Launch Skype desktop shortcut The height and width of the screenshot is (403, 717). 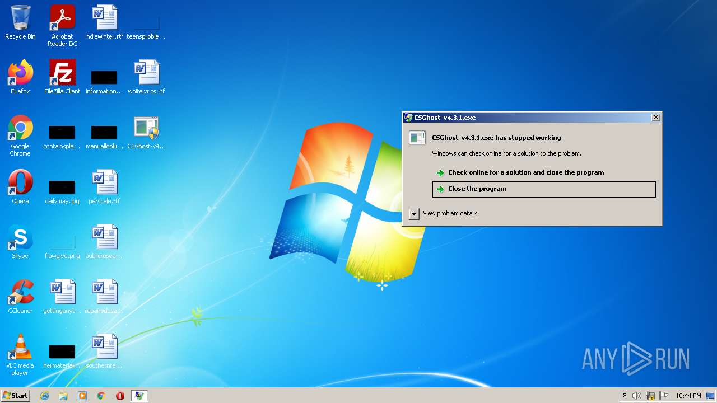point(20,242)
